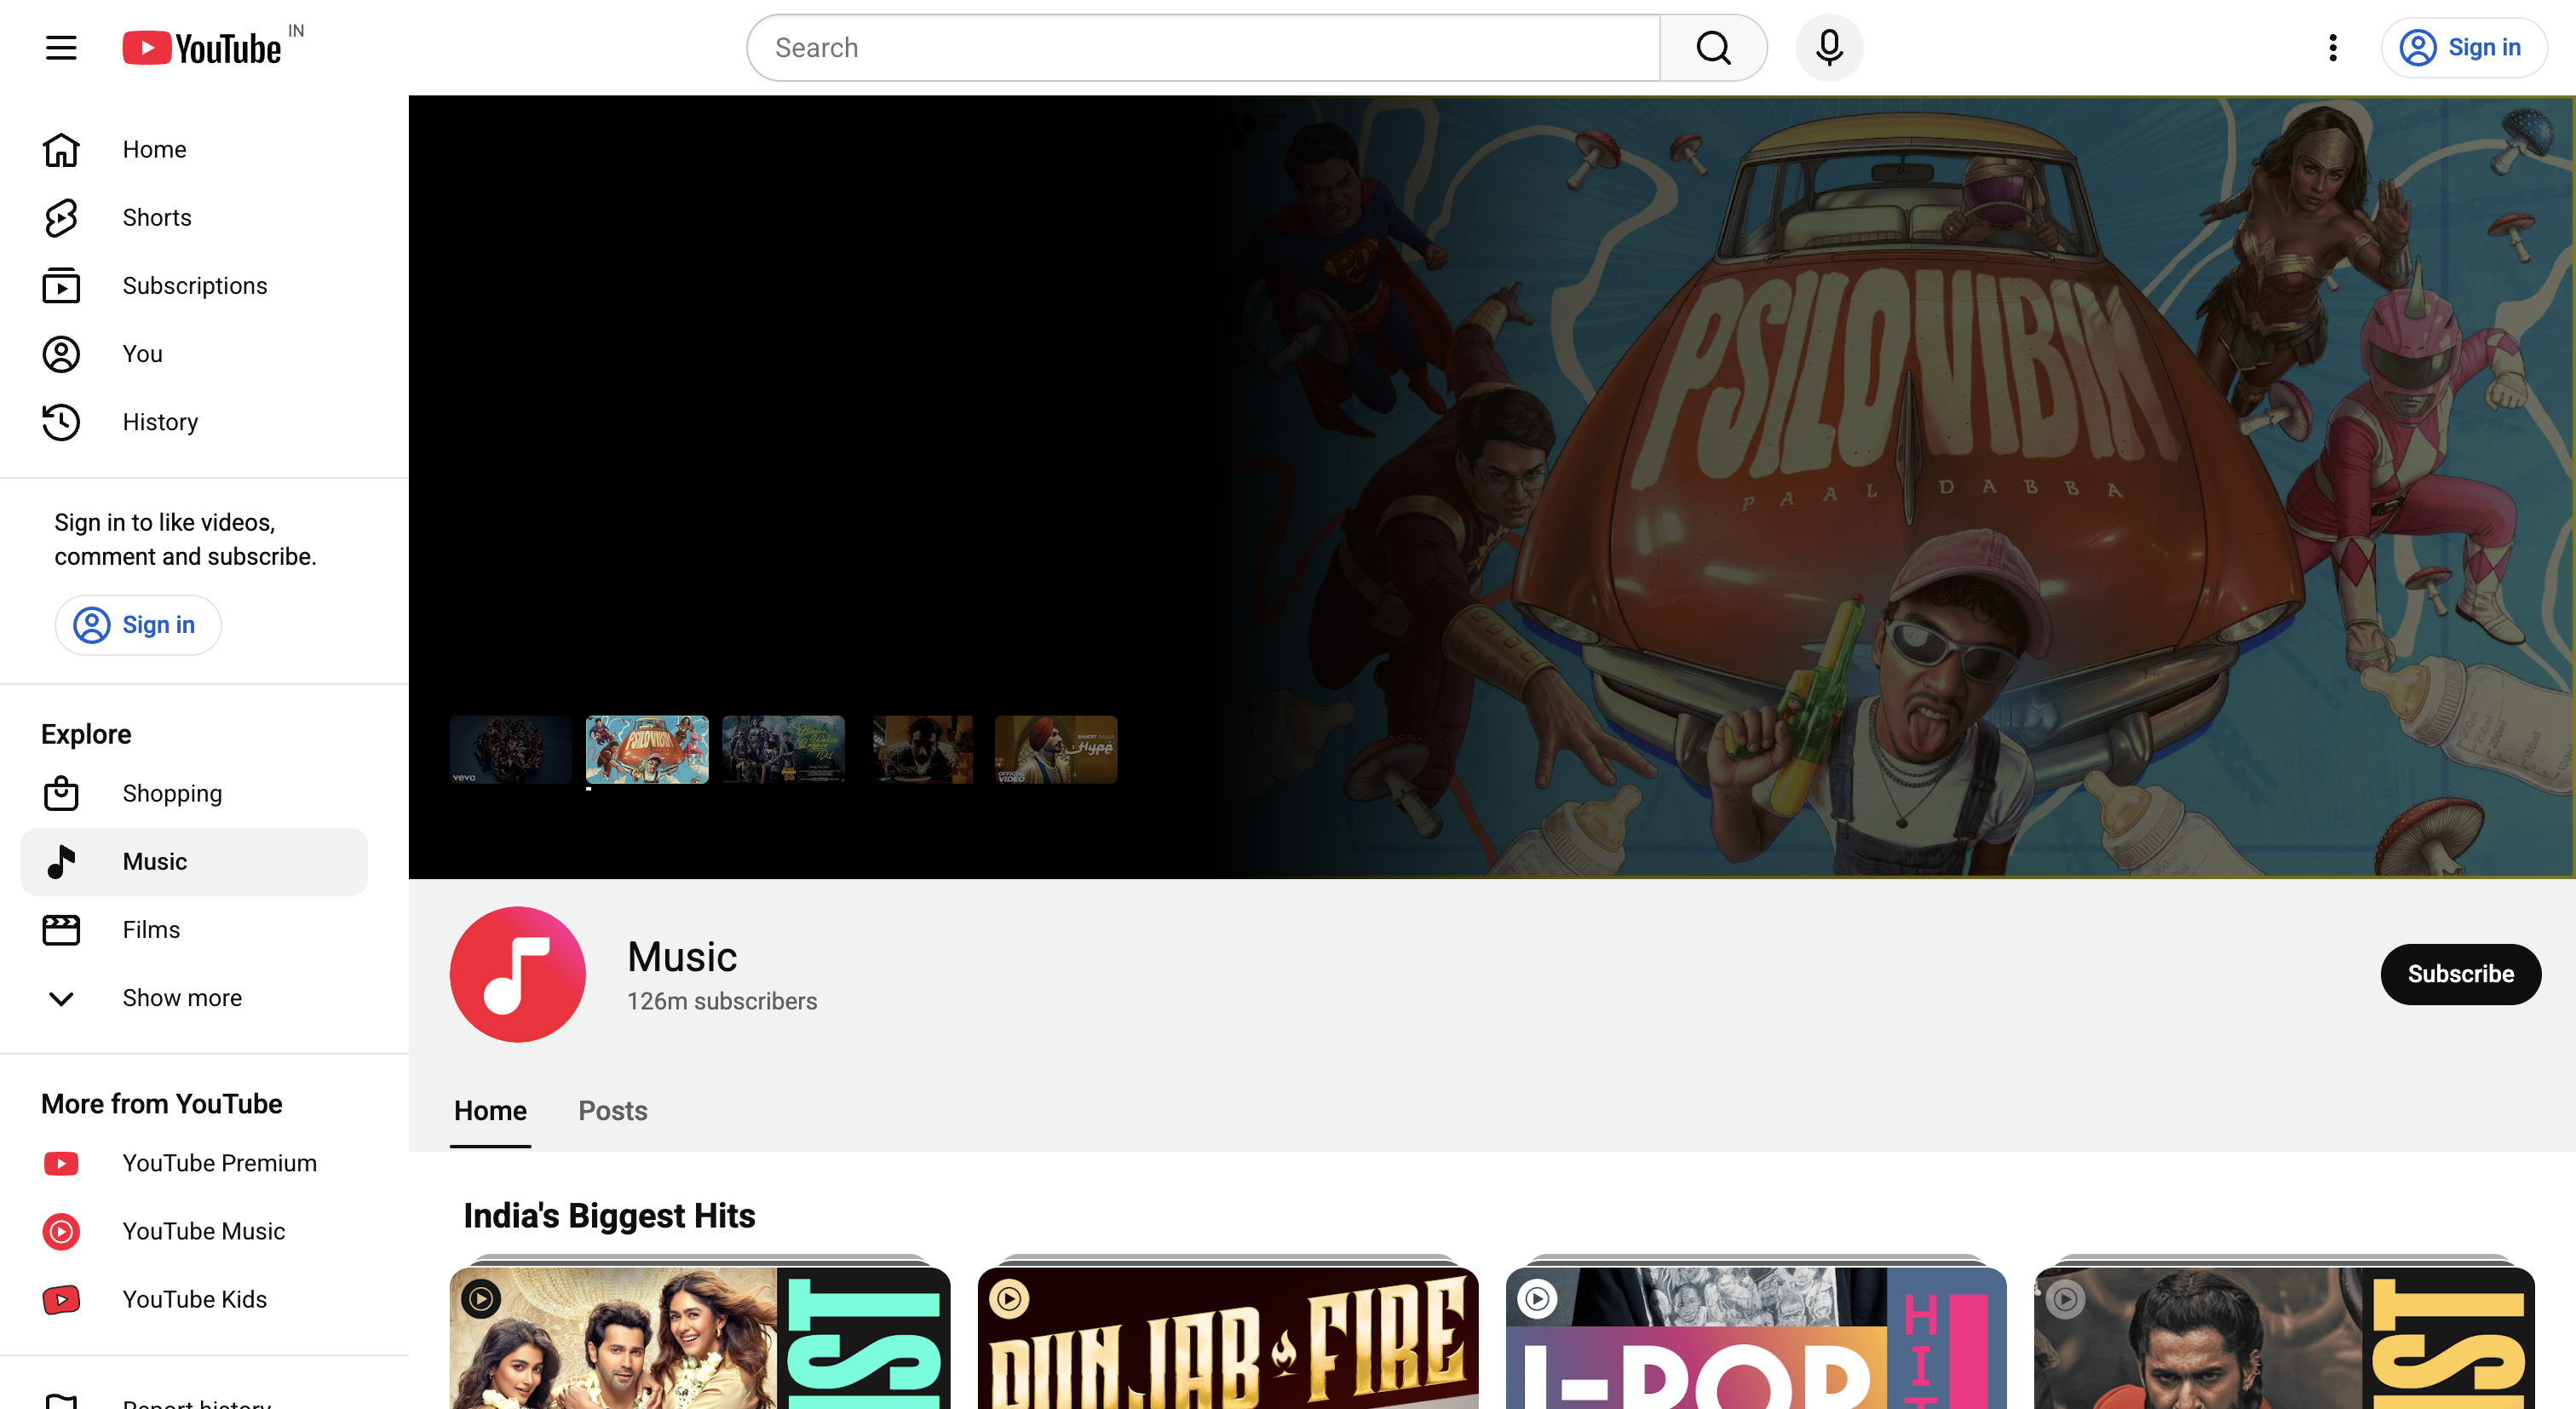Select the channel Home tab
Viewport: 2576px width, 1409px height.
490,1110
